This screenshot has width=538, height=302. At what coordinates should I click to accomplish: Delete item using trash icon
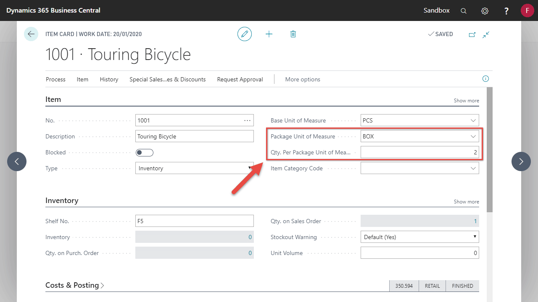click(293, 34)
